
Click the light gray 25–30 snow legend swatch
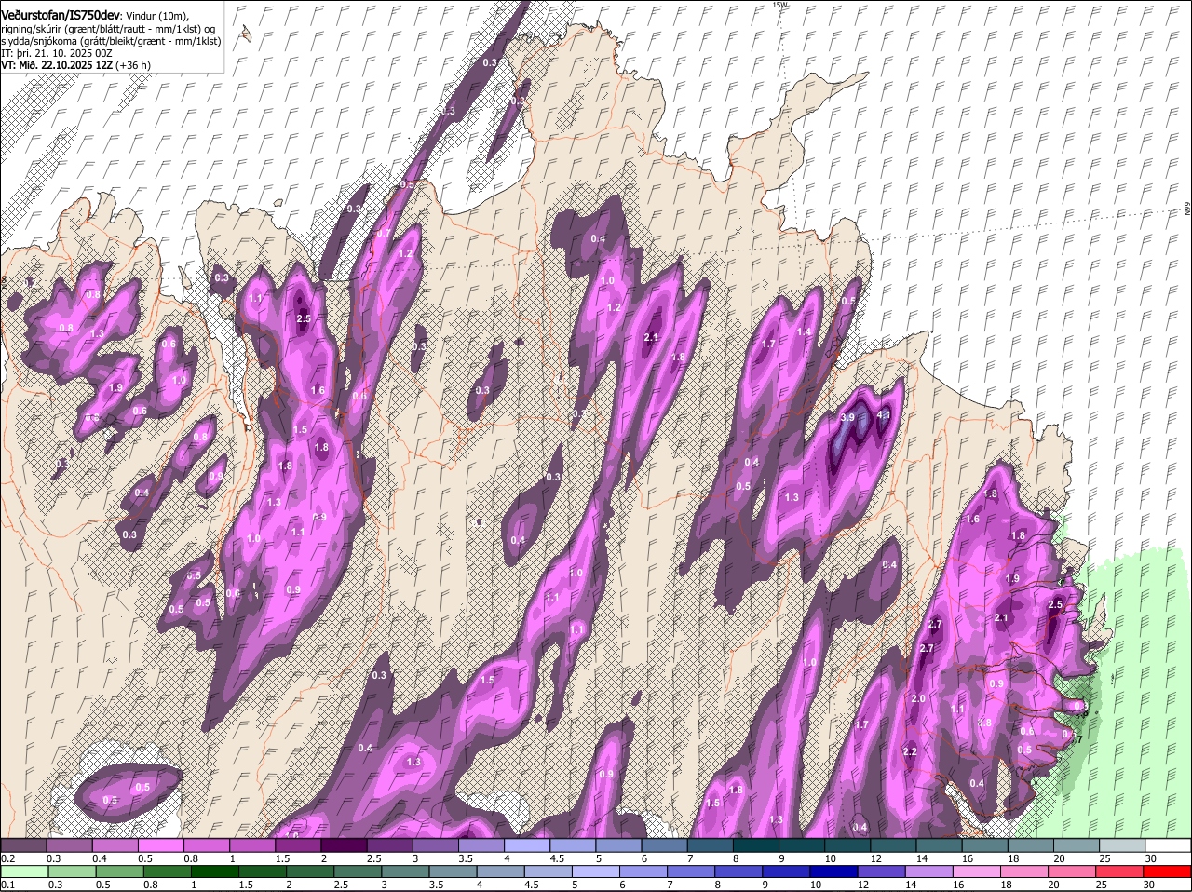click(1122, 845)
